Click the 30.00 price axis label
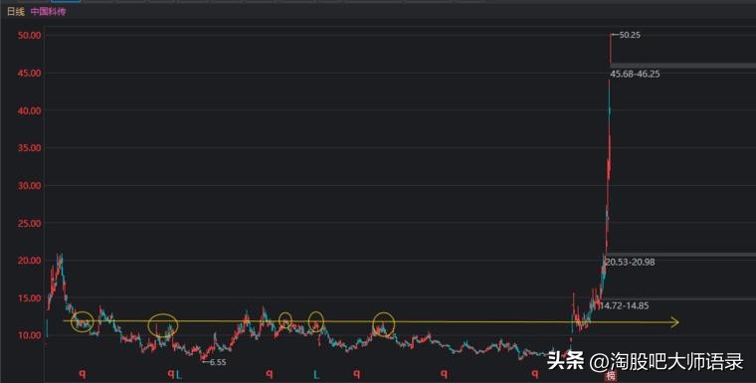The image size is (756, 383). (30, 186)
